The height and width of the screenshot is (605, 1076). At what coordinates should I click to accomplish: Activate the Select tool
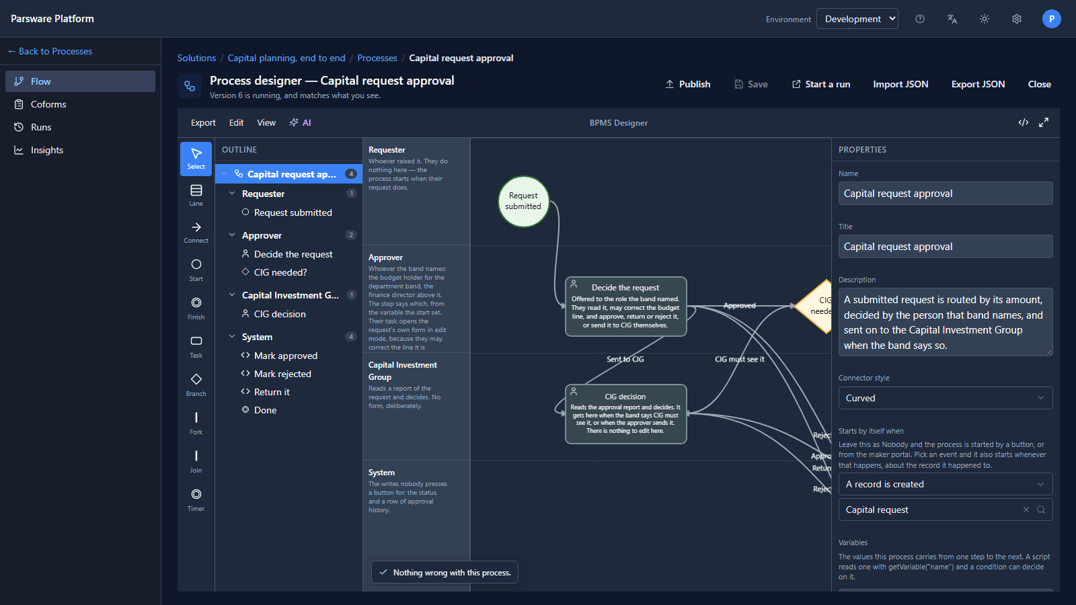pyautogui.click(x=196, y=159)
